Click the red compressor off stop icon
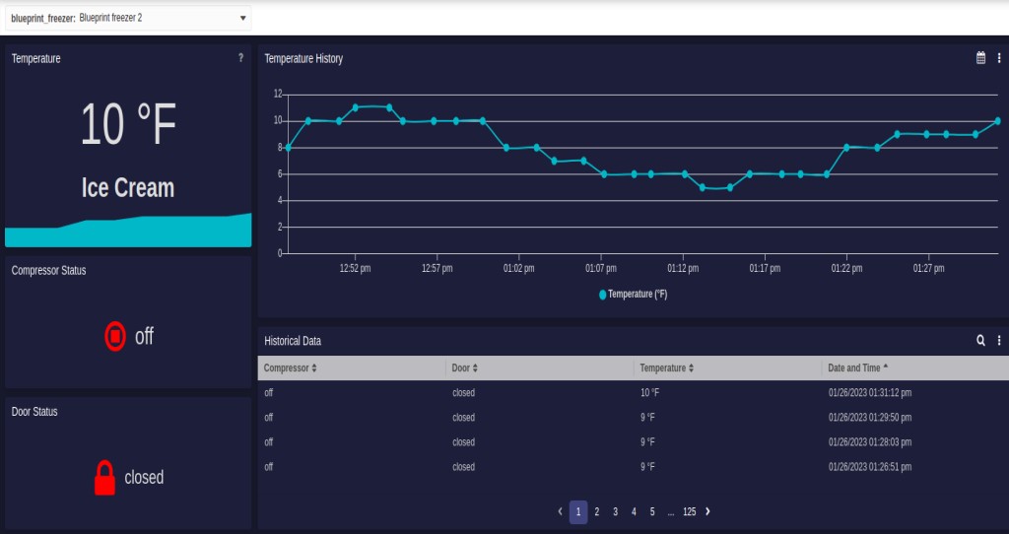 pyautogui.click(x=115, y=336)
